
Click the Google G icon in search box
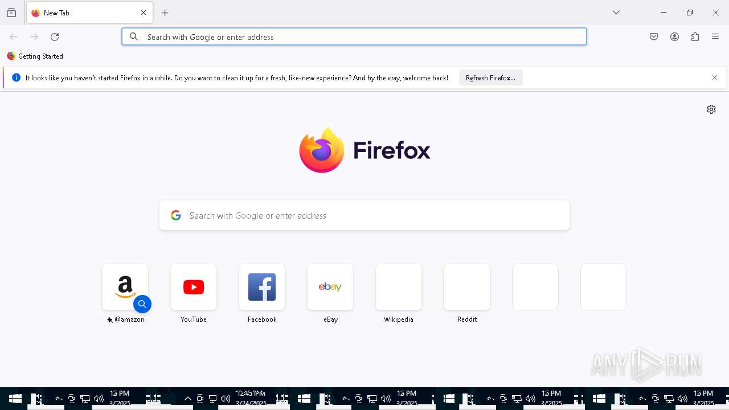(x=176, y=216)
